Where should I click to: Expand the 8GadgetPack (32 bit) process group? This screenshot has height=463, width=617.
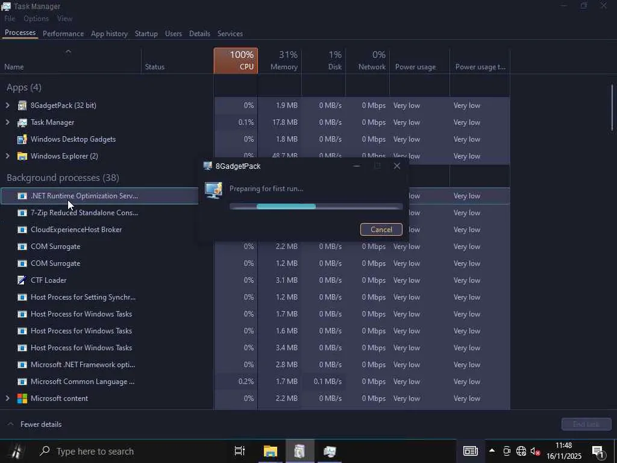(x=7, y=106)
